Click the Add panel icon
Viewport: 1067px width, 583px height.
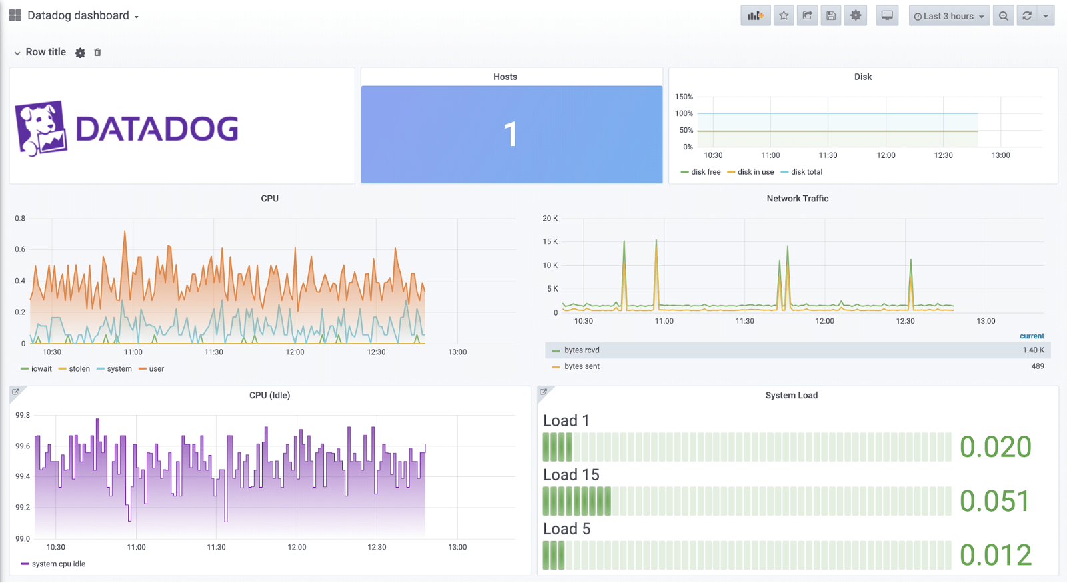tap(755, 16)
